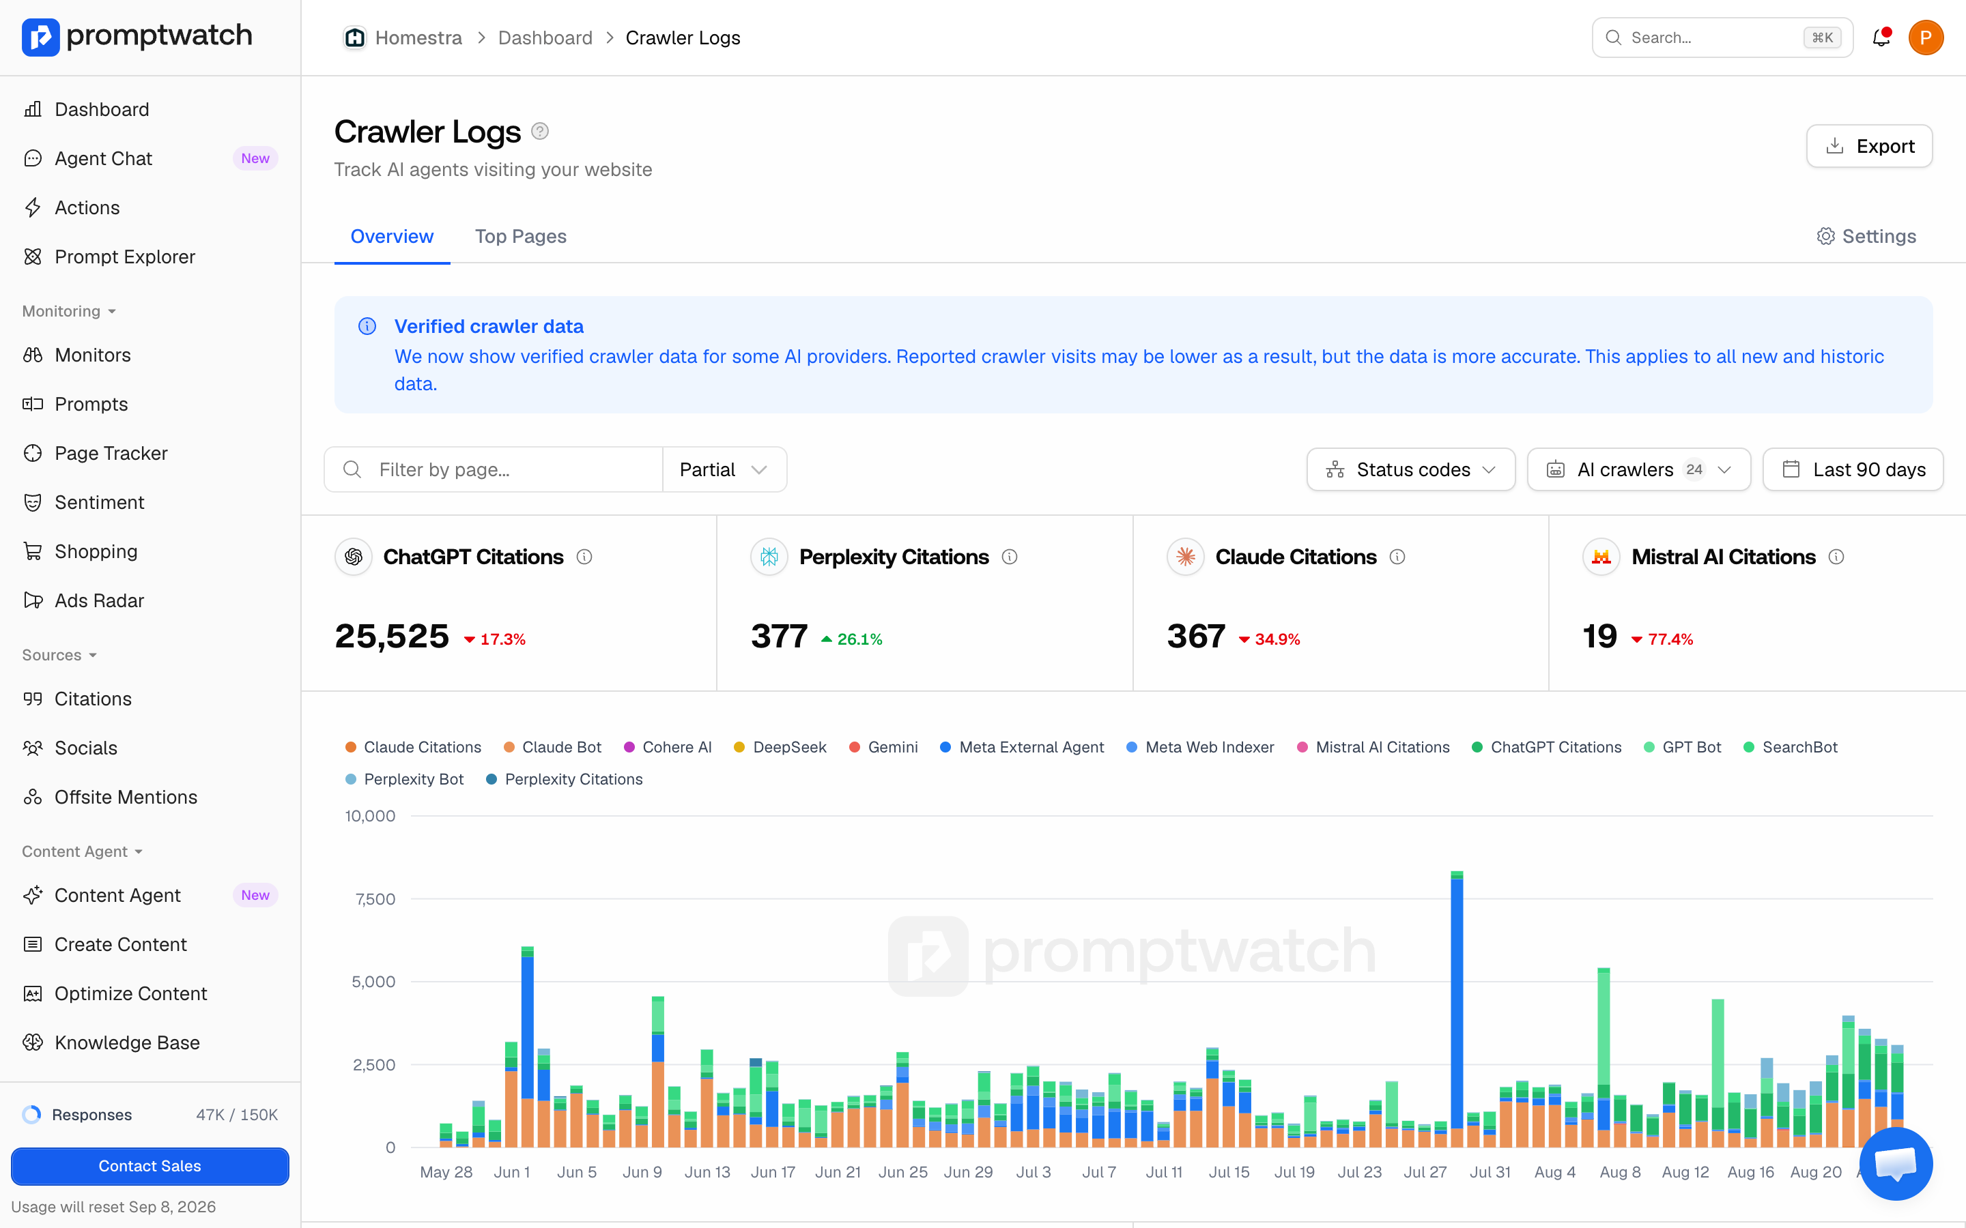This screenshot has height=1228, width=1966.
Task: Toggle Meta External Agent legend series
Action: pyautogui.click(x=1022, y=747)
